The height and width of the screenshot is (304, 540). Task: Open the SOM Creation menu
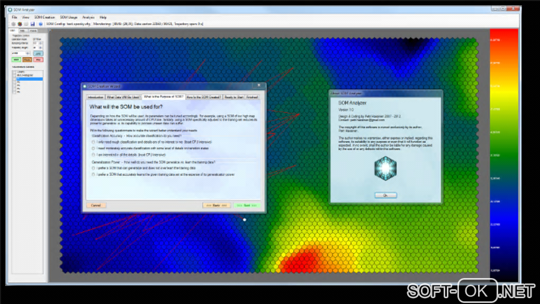[x=44, y=17]
